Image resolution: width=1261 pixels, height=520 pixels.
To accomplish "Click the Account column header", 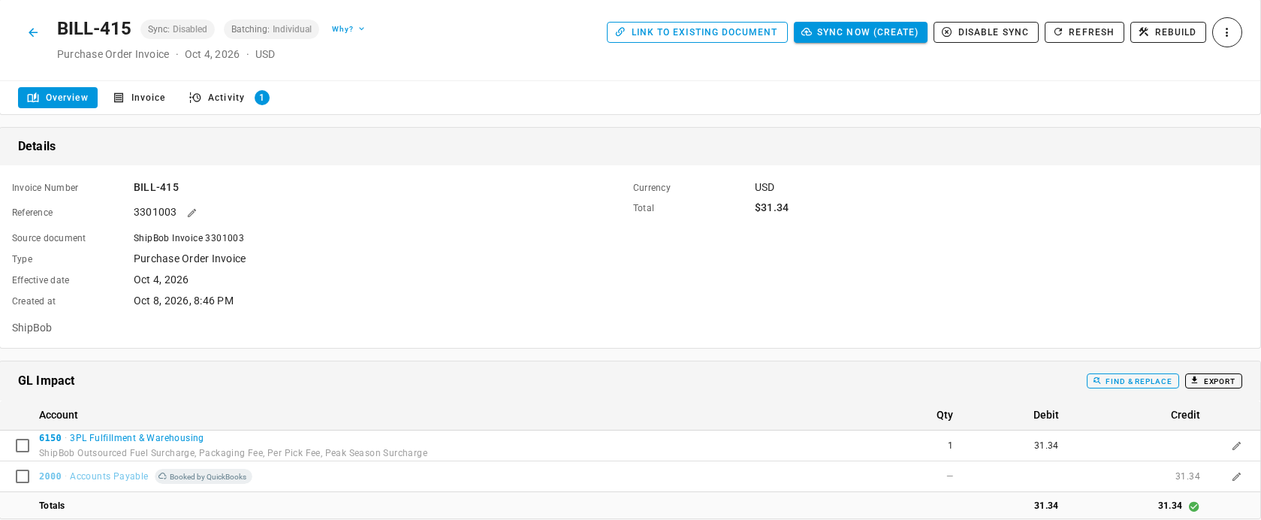I will 59,415.
